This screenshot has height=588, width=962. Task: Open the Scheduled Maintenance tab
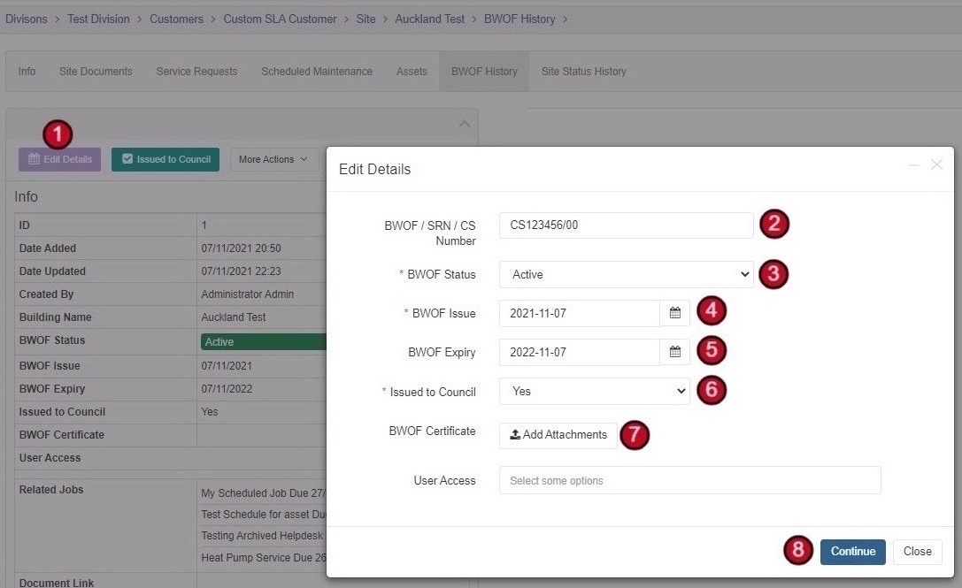point(317,71)
